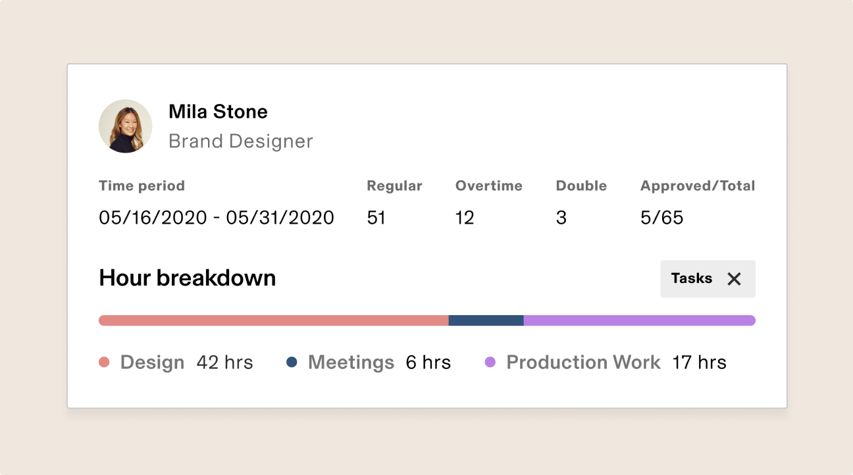This screenshot has width=853, height=475.
Task: Click the Production Work 17 hrs label
Action: click(616, 362)
